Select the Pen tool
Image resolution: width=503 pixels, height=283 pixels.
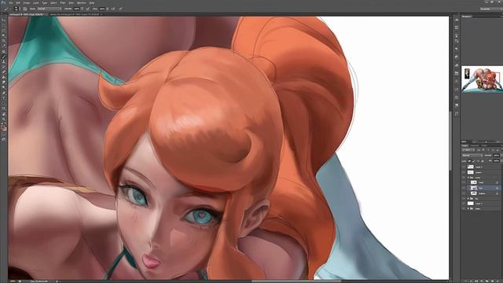(x=4, y=93)
